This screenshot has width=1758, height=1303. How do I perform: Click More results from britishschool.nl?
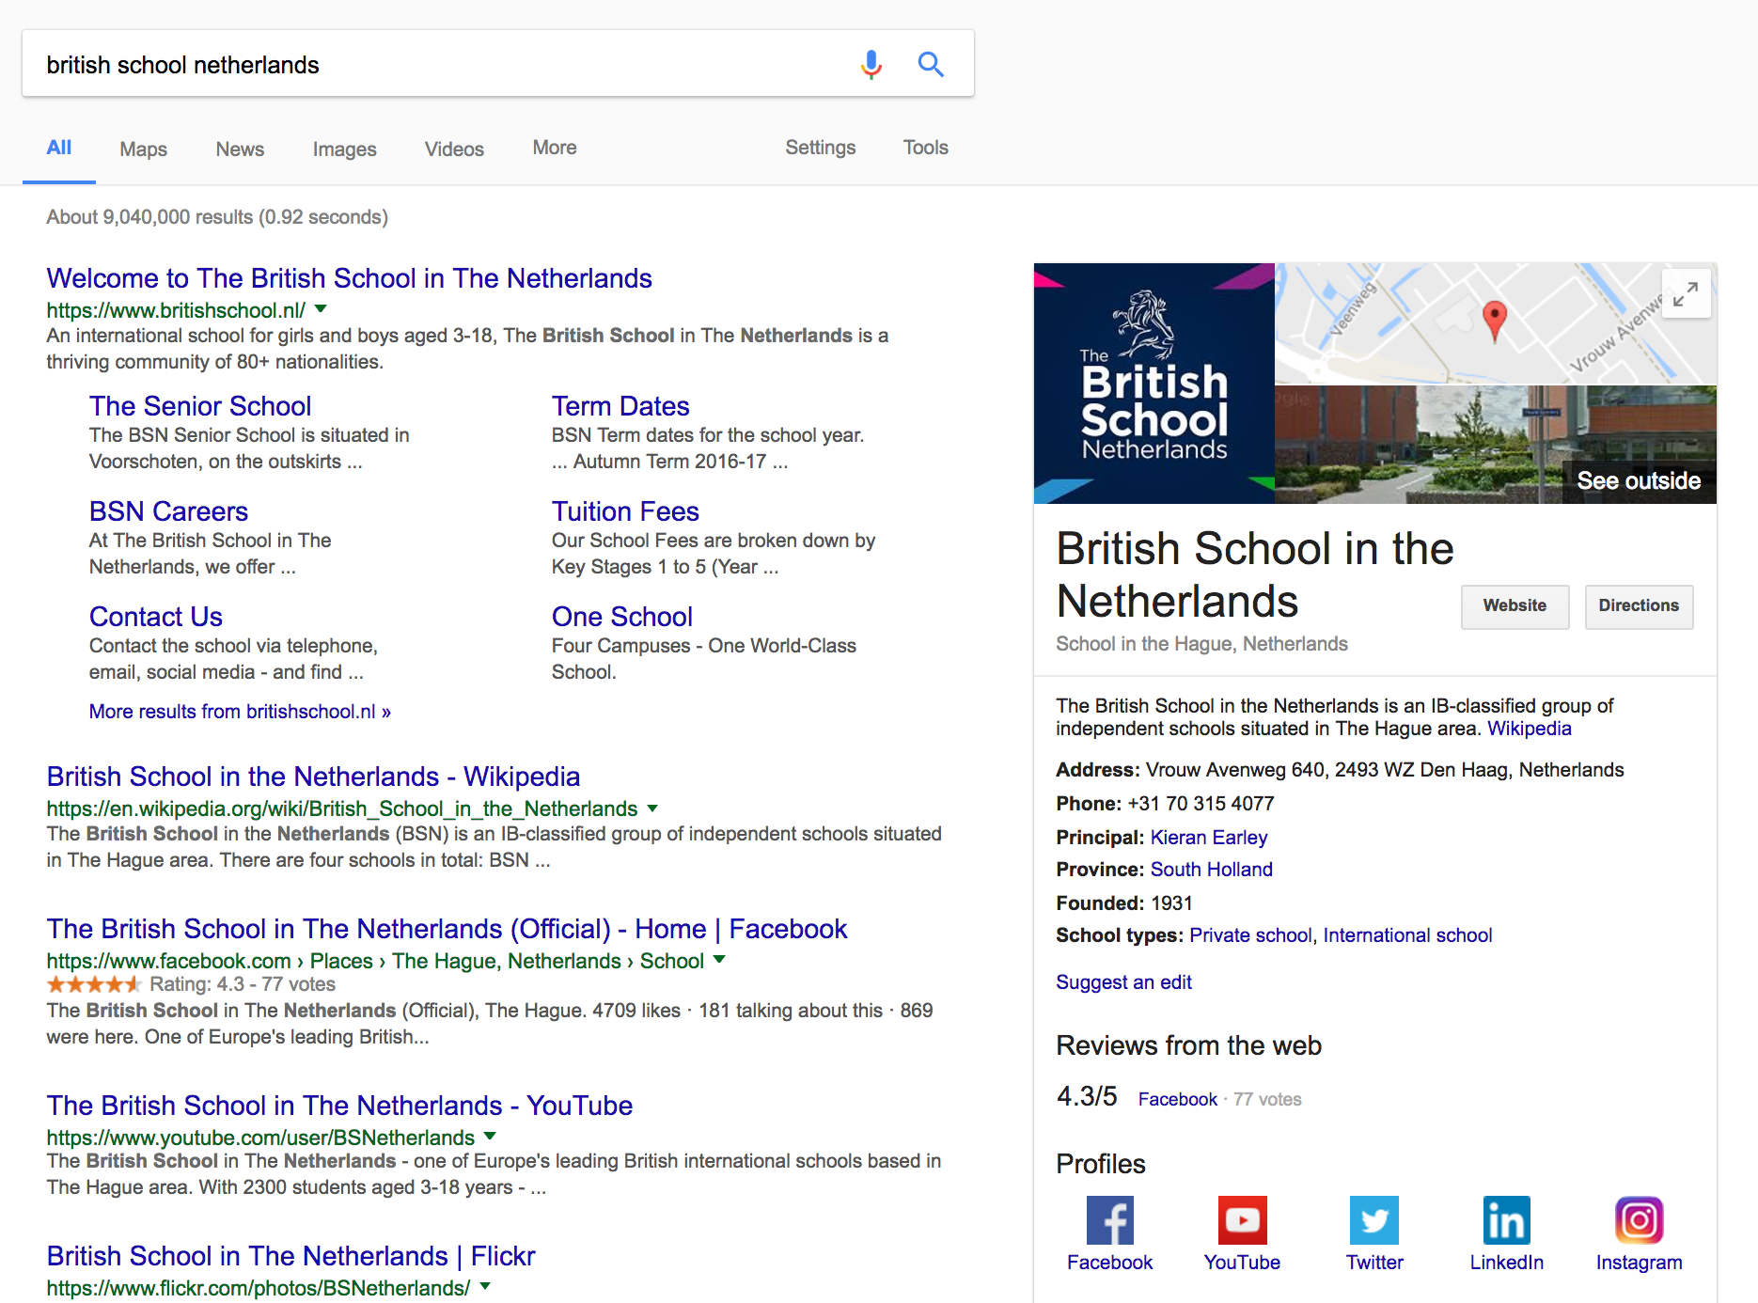240,712
